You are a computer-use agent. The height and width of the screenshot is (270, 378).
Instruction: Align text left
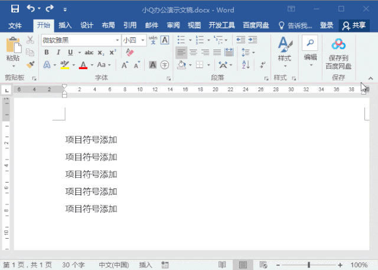click(181, 53)
